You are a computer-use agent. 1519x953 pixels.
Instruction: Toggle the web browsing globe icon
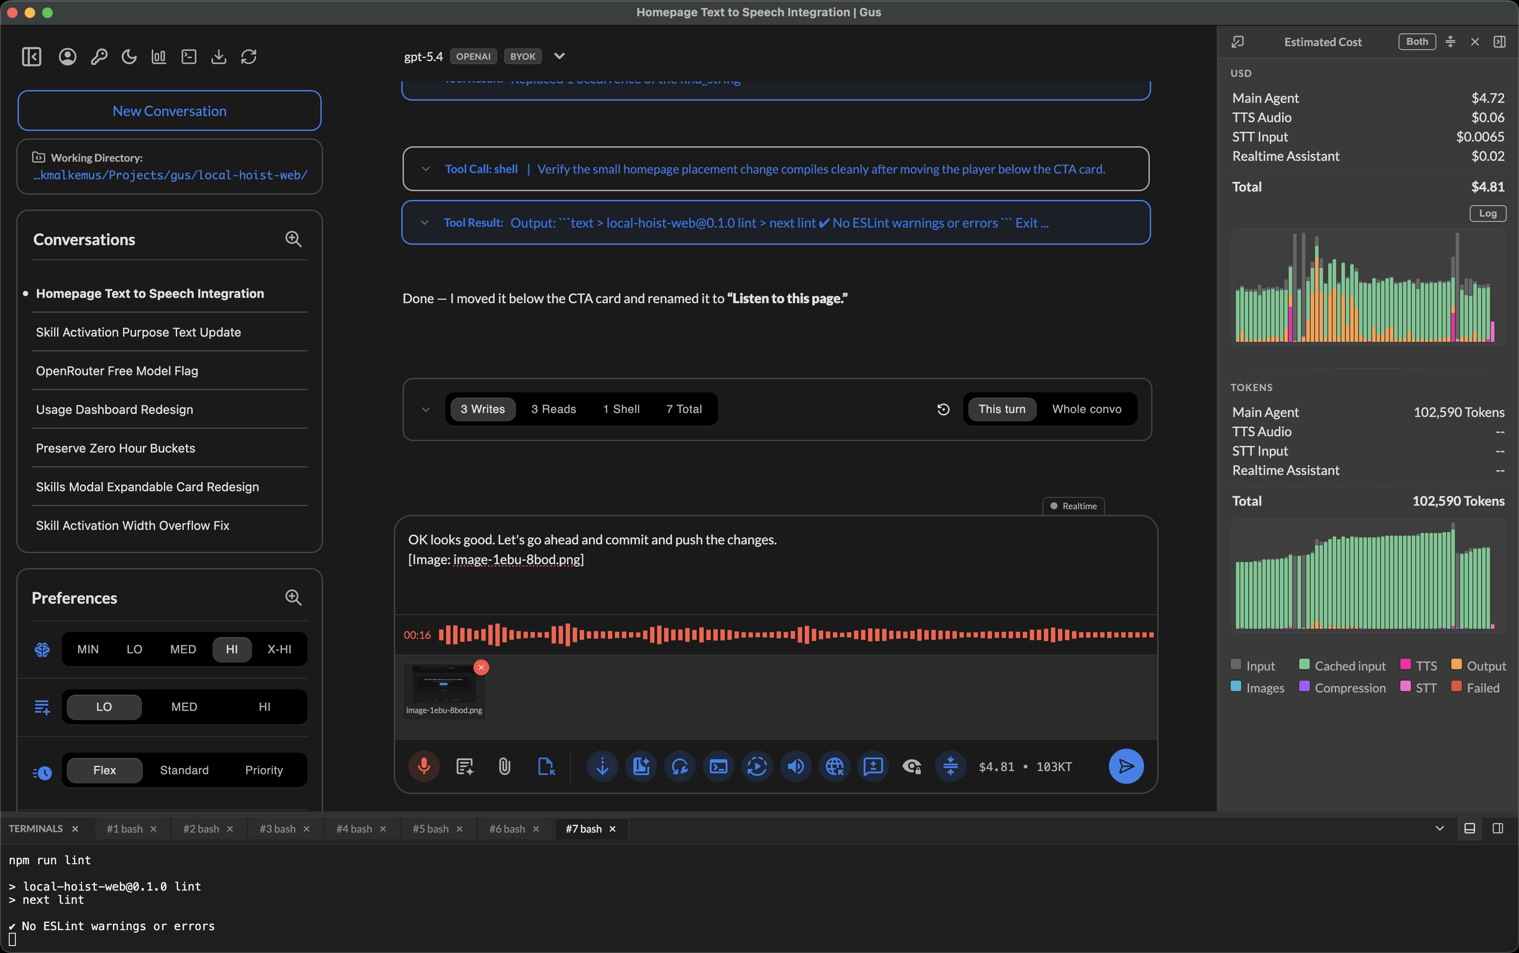(834, 766)
